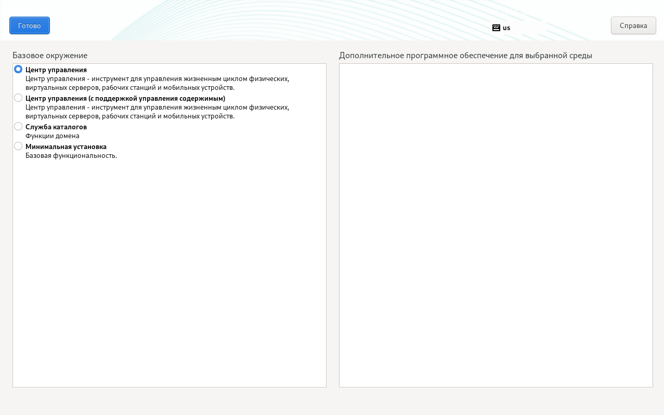664x415 pixels.
Task: Click the Базовая функциональность description text
Action: click(71, 155)
